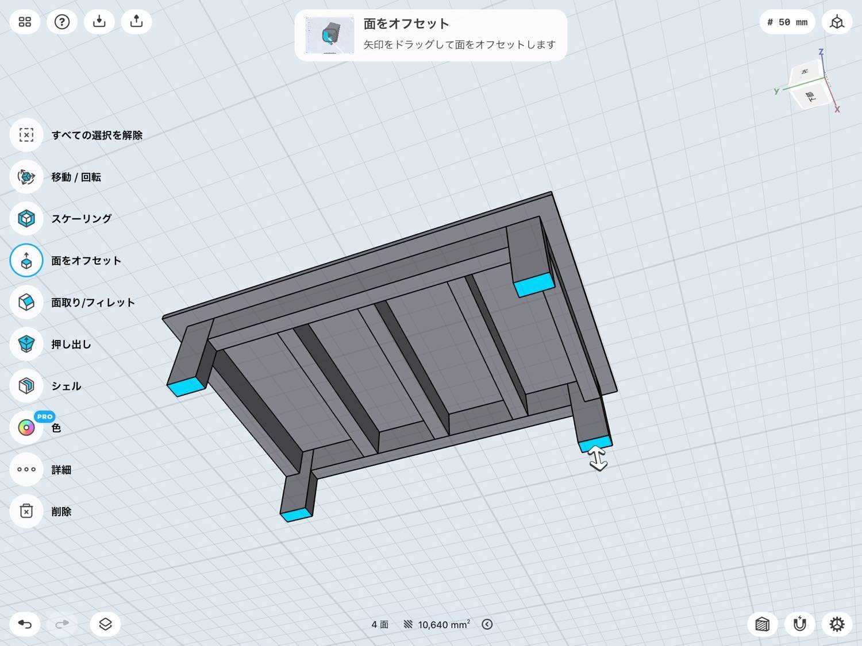The height and width of the screenshot is (646, 862).
Task: Click the 10,640 mm² area readout
Action: click(444, 625)
